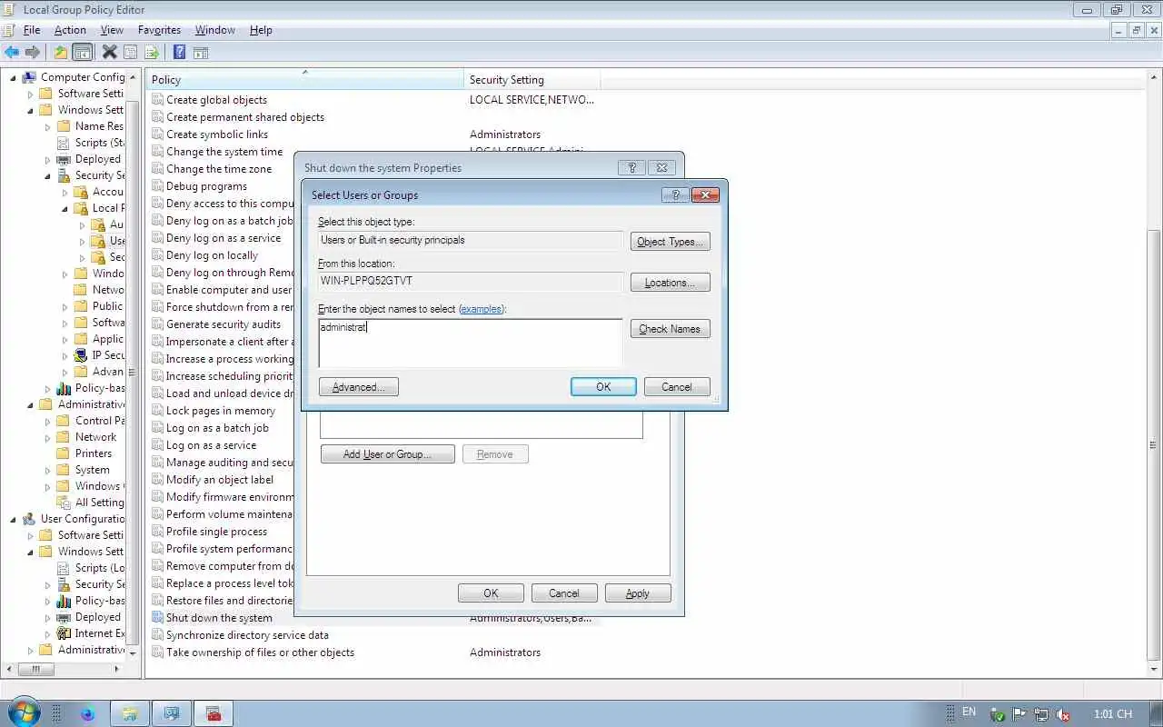Viewport: 1163px width, 727px height.
Task: Open the Favorites menu
Action: point(159,30)
